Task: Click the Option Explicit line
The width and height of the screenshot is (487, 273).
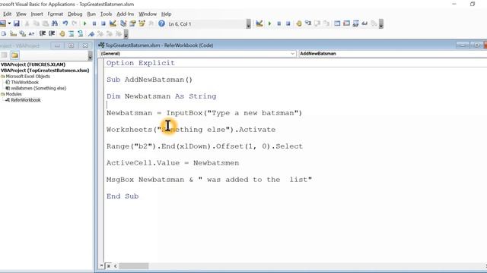Action: [x=141, y=63]
